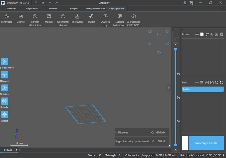226x158 pixels.
Task: Open slicing options arrow beside Tranchage simple
Action: pyautogui.click(x=185, y=143)
